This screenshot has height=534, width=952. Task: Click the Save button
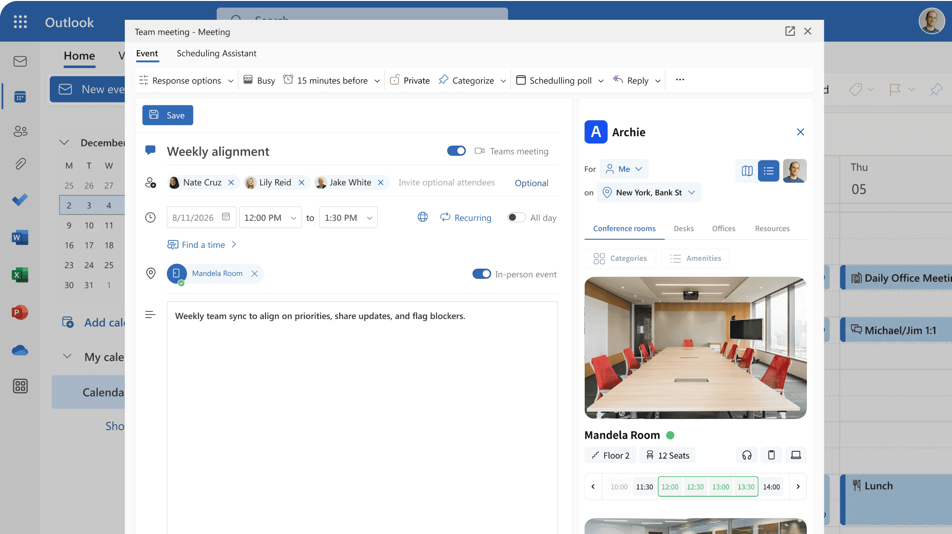167,115
